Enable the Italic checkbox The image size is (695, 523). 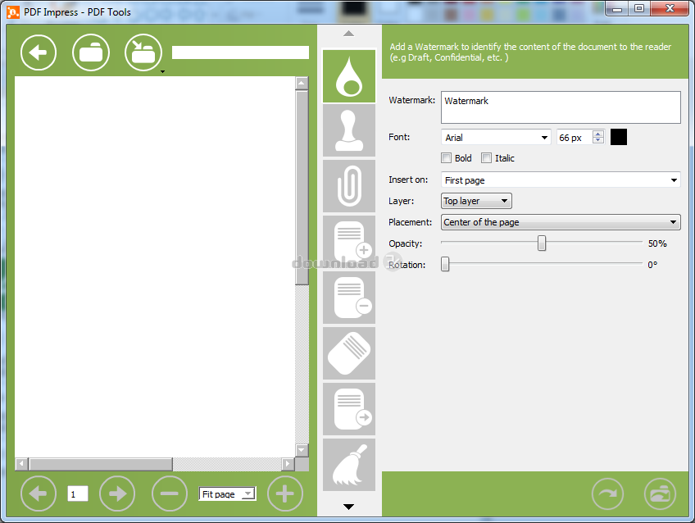486,158
